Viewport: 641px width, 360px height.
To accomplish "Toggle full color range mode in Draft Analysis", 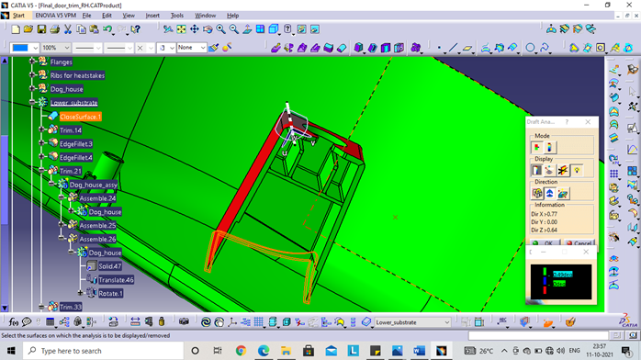I will (549, 147).
